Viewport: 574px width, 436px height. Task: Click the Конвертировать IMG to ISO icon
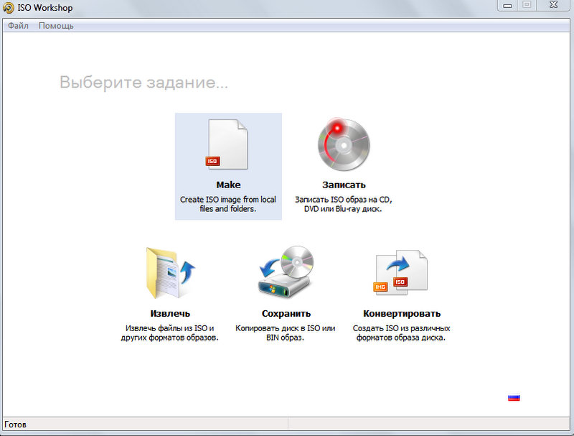tap(400, 272)
